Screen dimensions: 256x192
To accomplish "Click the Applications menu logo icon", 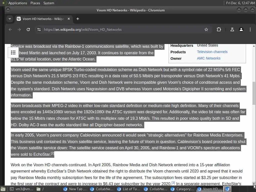I will pos(4,3).
